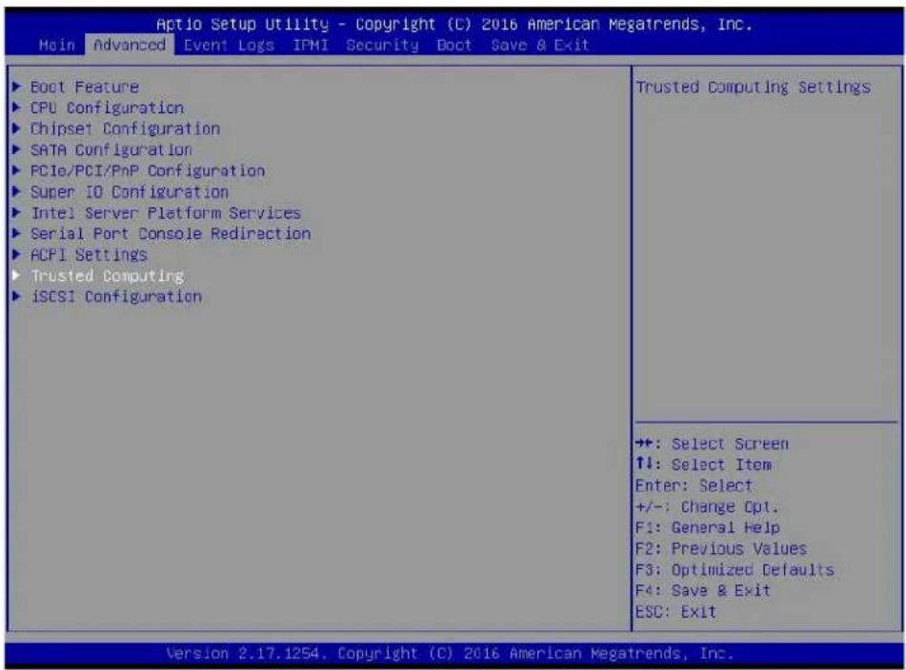Click the arrow beside Boot Feature
The width and height of the screenshot is (906, 670).
pyautogui.click(x=17, y=87)
